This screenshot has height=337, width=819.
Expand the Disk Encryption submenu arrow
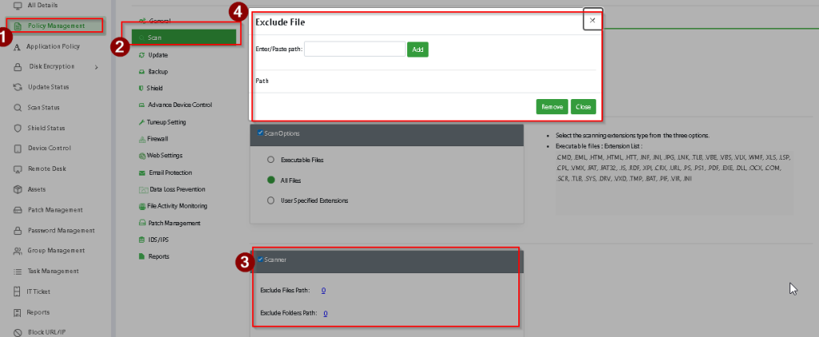tap(96, 67)
